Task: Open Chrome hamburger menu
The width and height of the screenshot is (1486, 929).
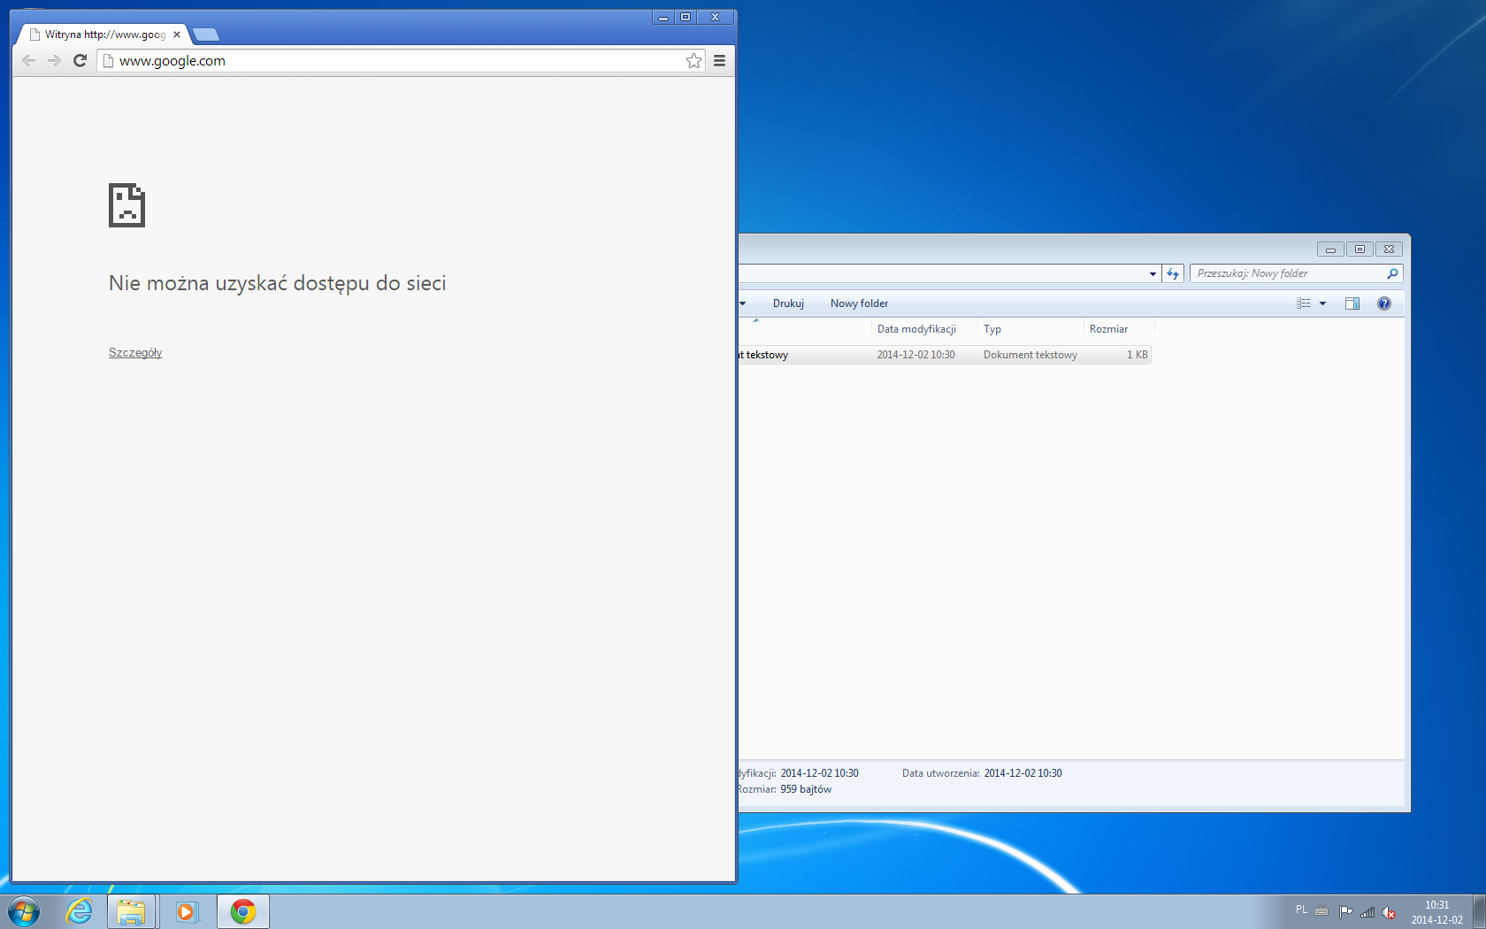Action: click(719, 60)
